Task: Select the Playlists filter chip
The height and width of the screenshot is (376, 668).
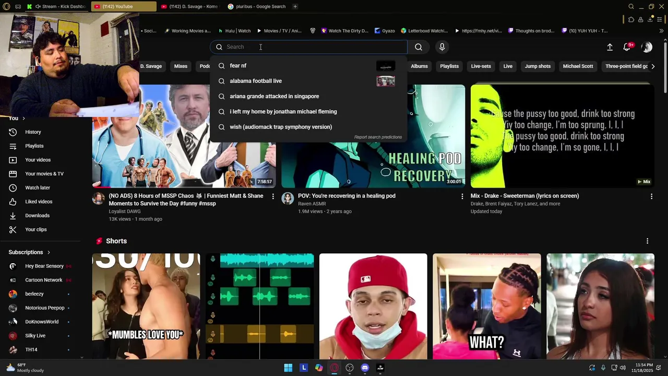Action: [449, 66]
